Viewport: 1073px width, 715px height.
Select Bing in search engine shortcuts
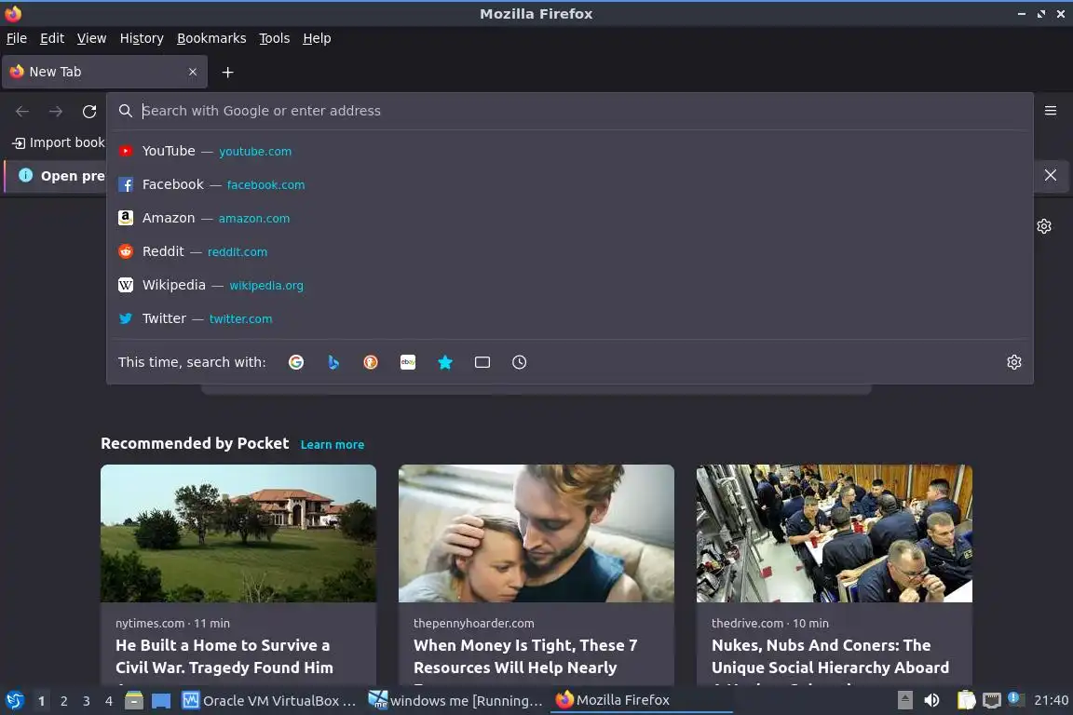(x=333, y=362)
